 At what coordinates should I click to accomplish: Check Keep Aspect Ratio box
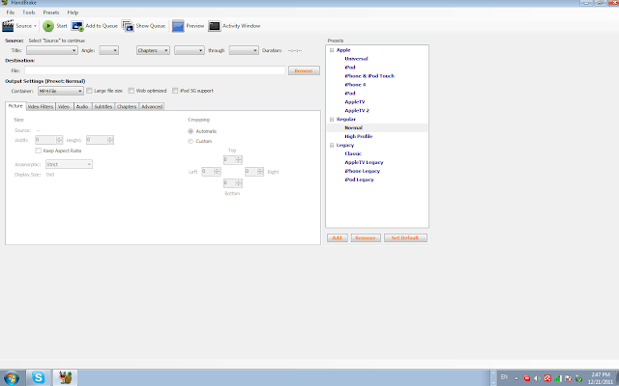coord(39,151)
